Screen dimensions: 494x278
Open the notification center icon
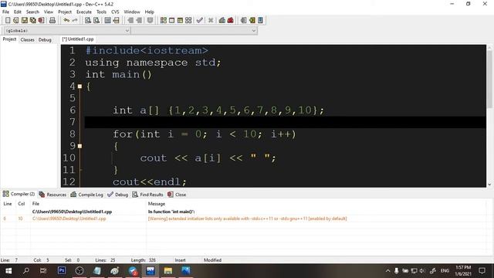coord(482,271)
